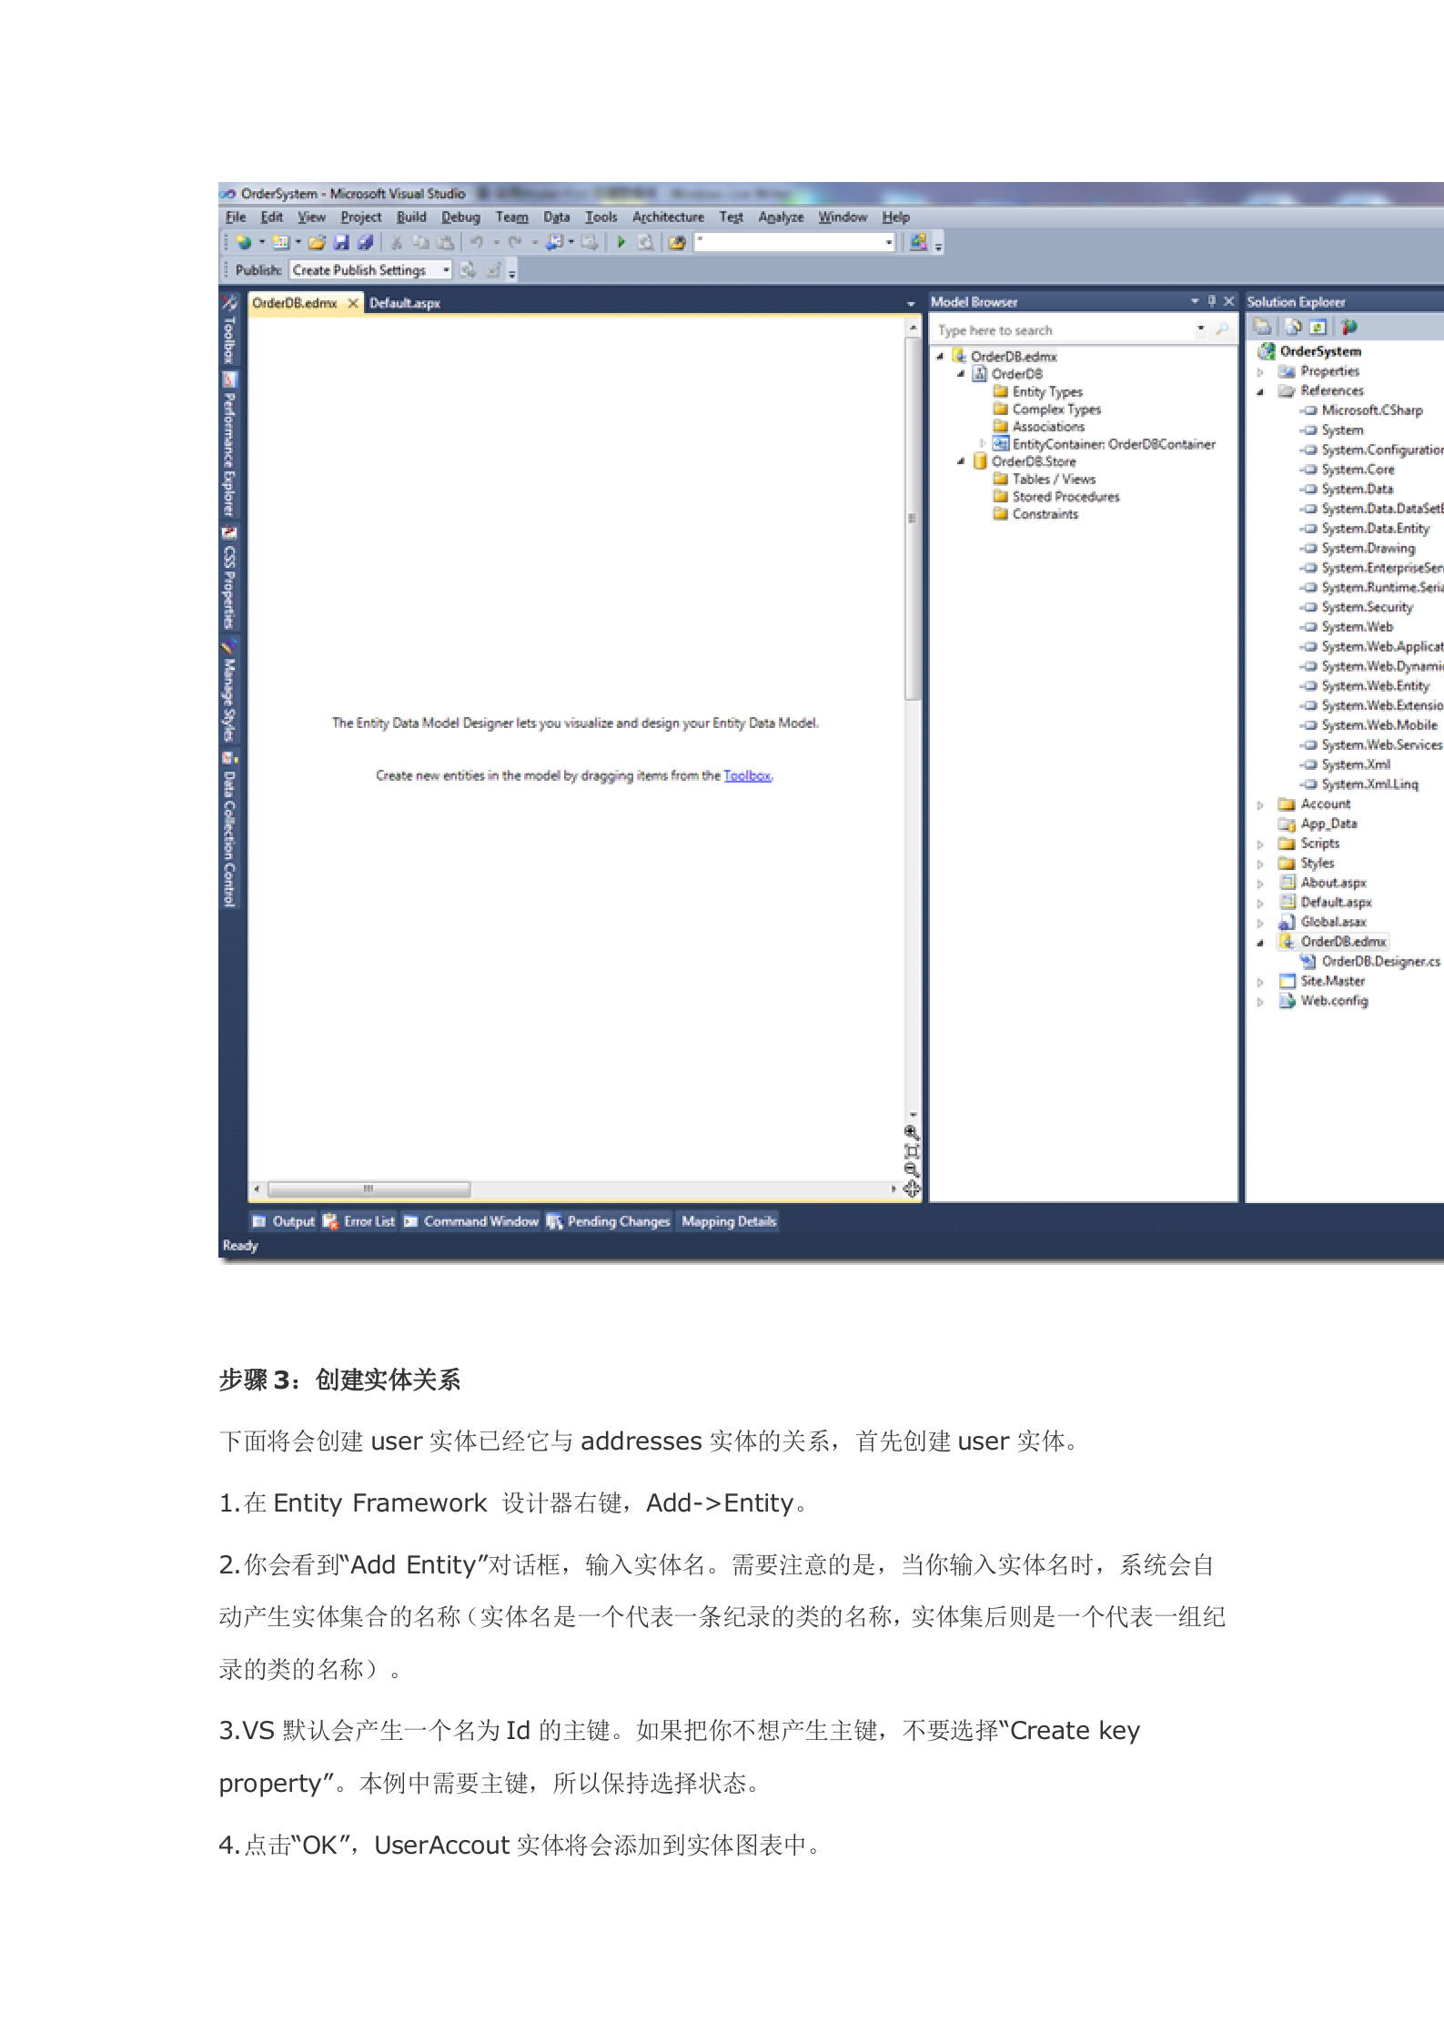1444x2043 pixels.
Task: Open the Error List tab
Action: pyautogui.click(x=359, y=1221)
